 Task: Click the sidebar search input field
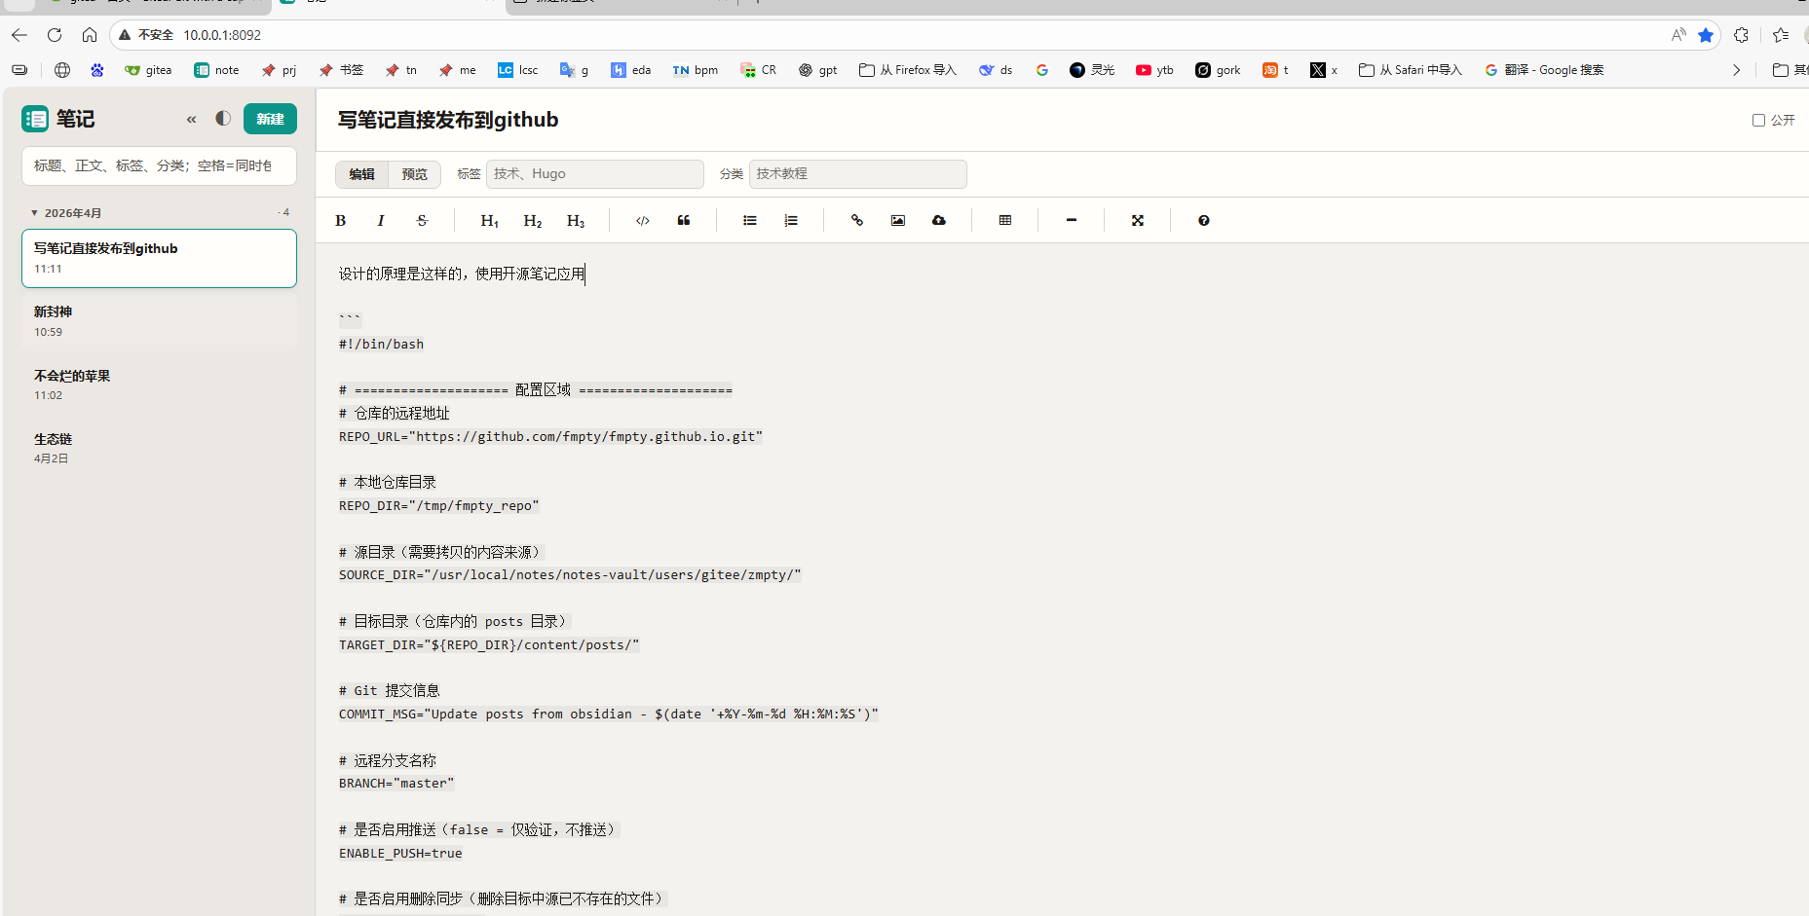159,166
